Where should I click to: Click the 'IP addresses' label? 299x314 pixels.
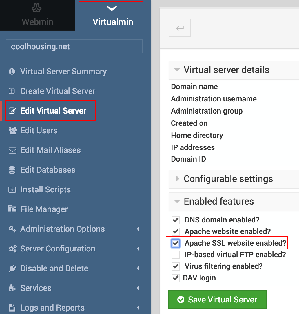(193, 148)
